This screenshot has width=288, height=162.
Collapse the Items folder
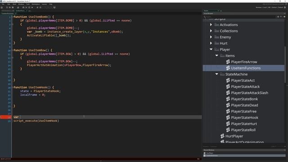[217, 55]
